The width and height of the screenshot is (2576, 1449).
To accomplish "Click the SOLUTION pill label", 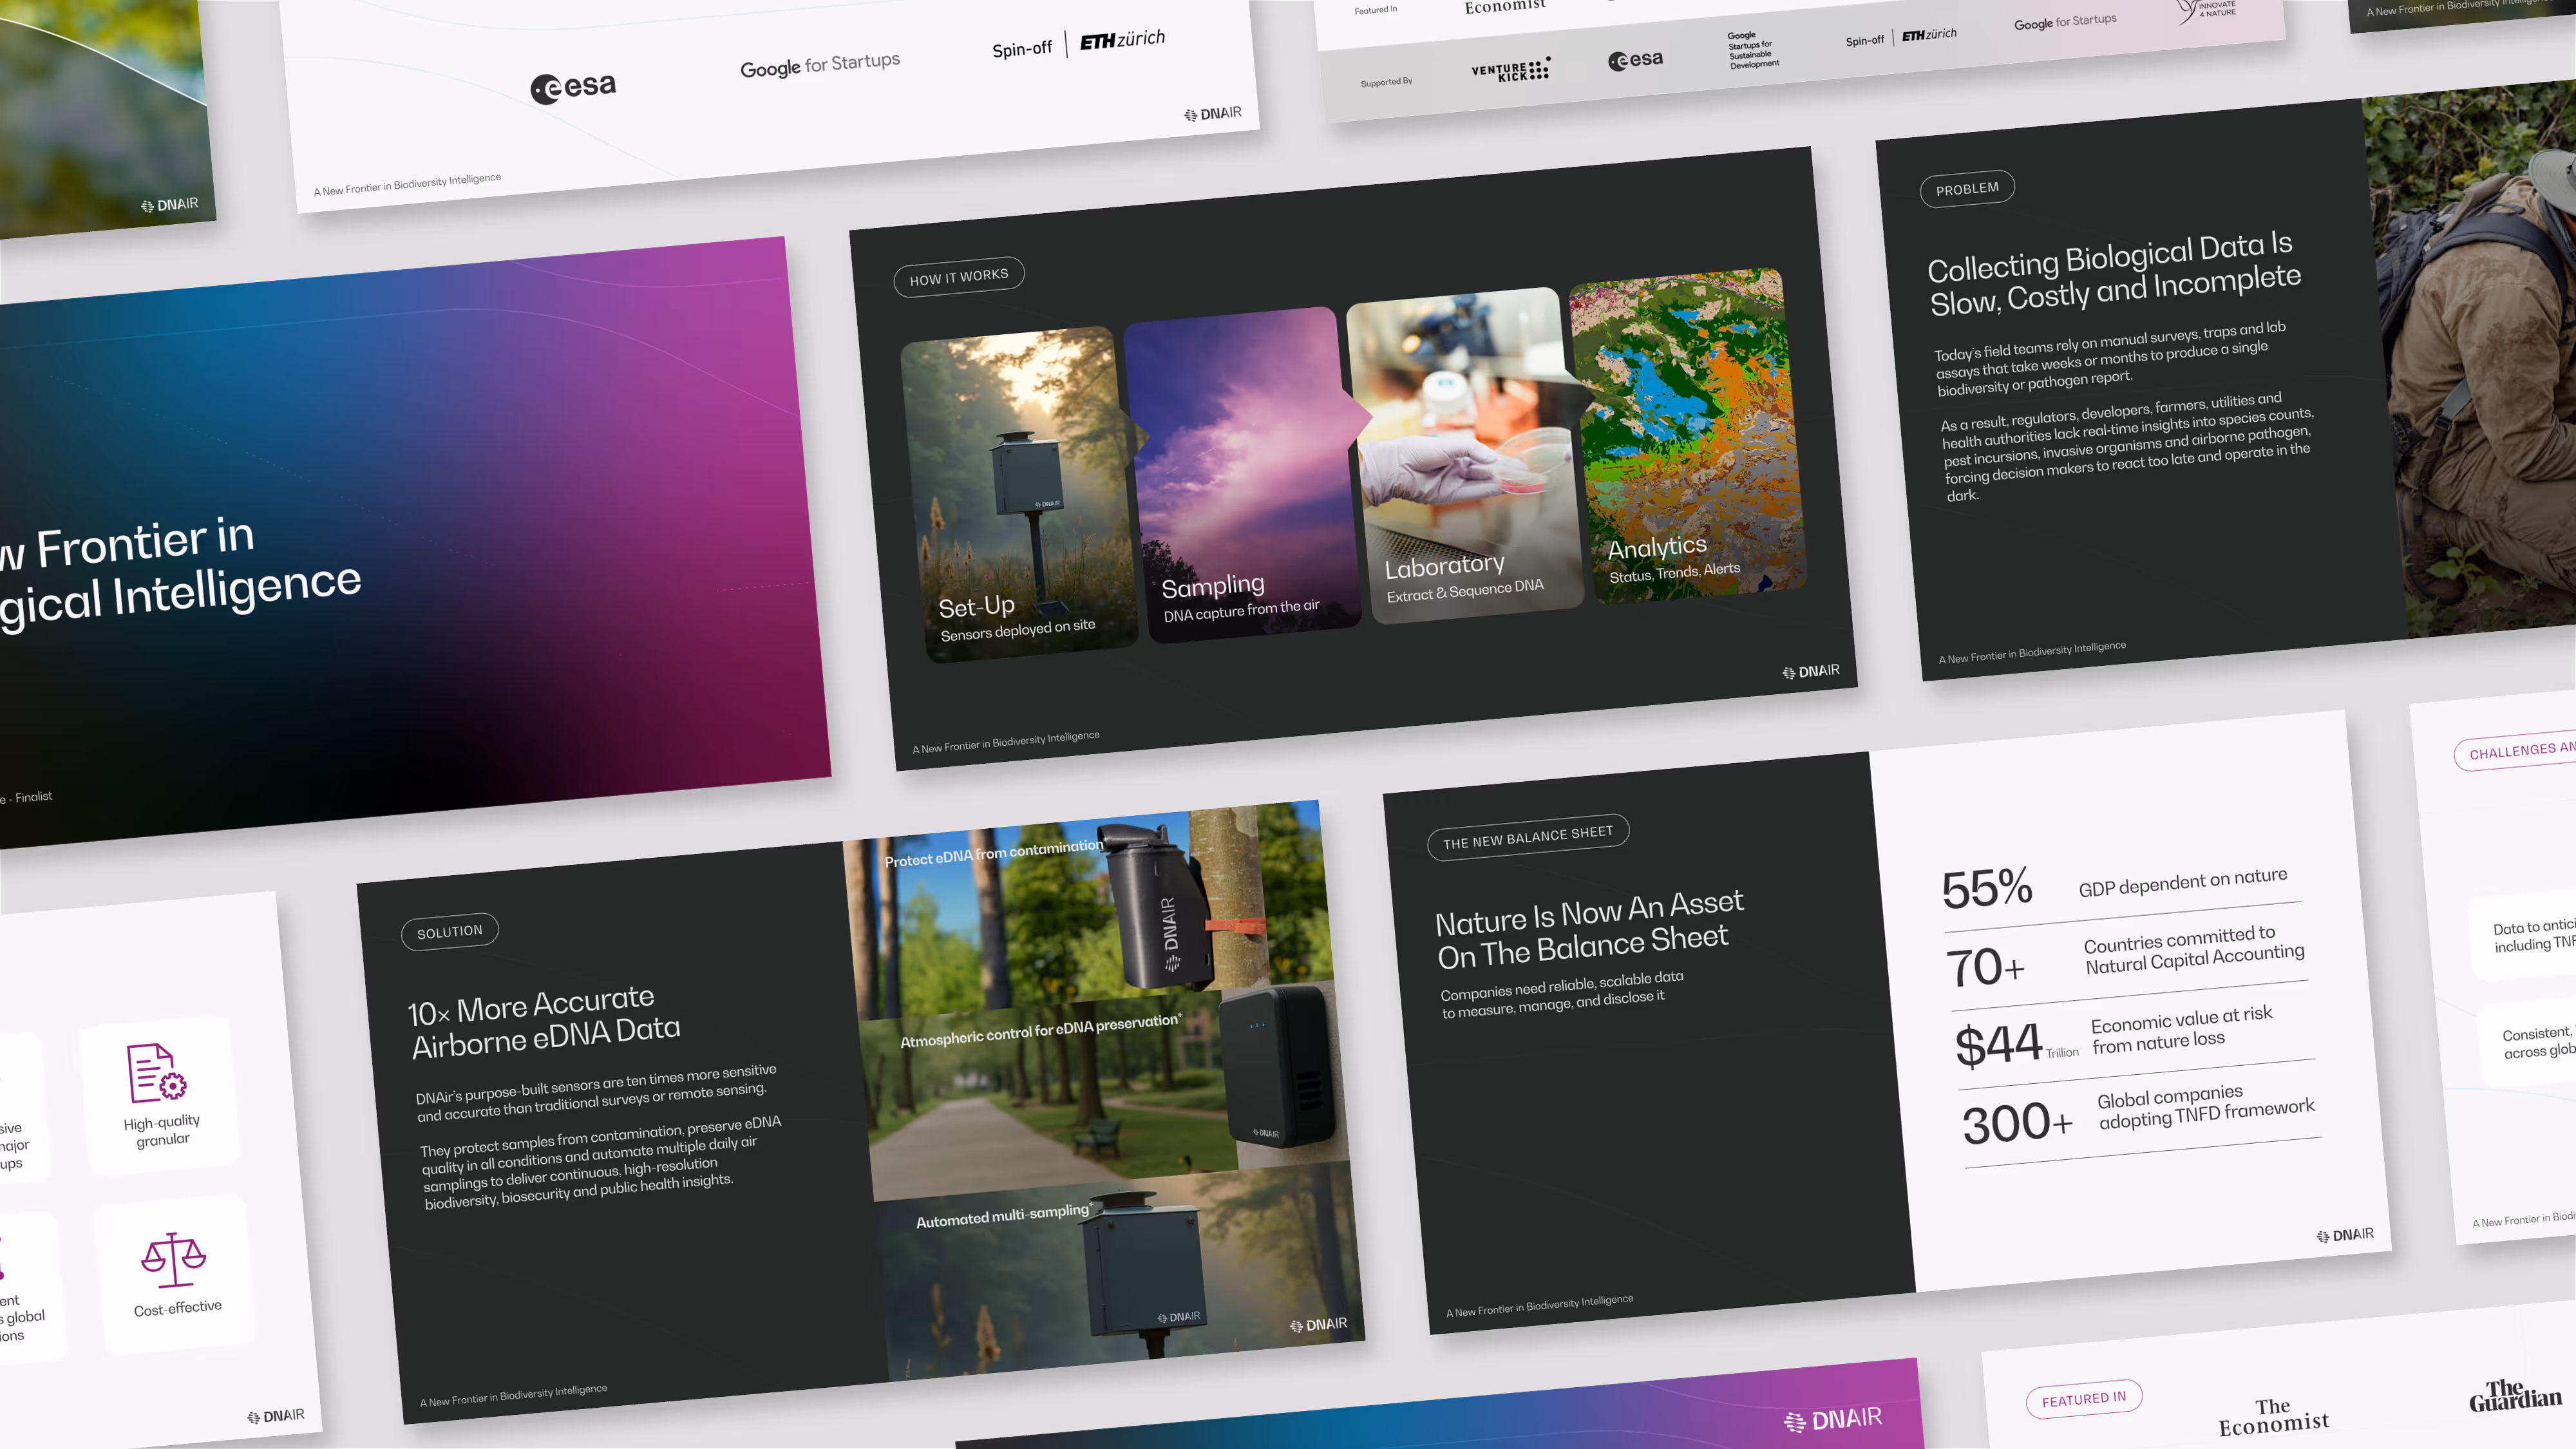I will 449,931.
